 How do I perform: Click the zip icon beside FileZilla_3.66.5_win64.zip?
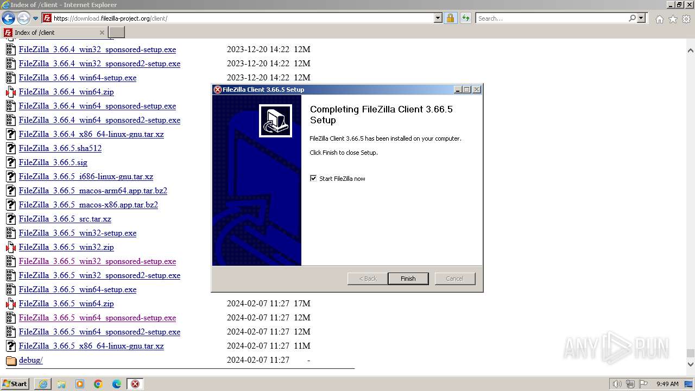click(11, 304)
